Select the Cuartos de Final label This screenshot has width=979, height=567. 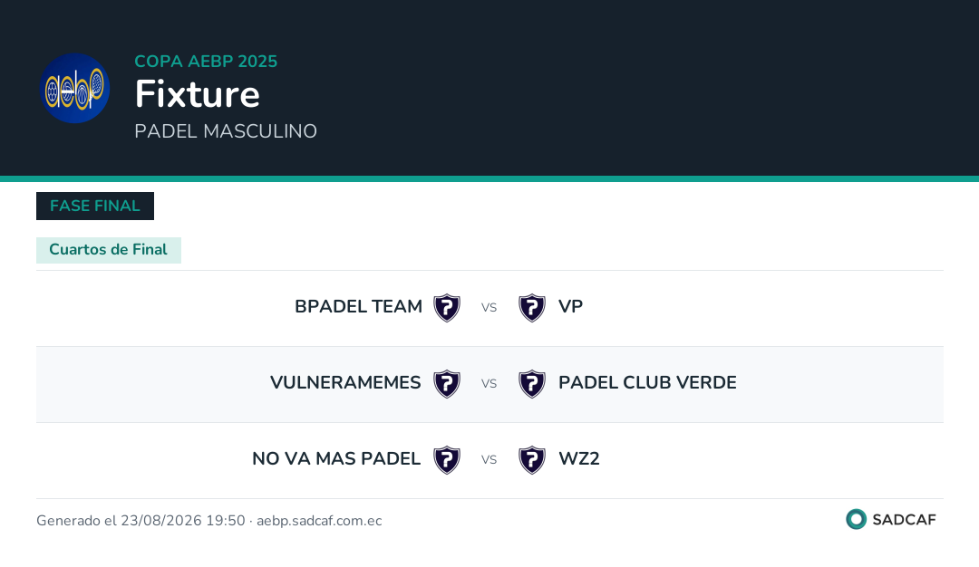point(109,250)
